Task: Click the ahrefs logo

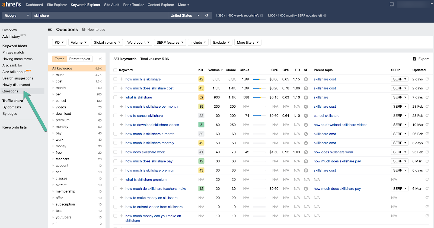Action: pos(12,4)
